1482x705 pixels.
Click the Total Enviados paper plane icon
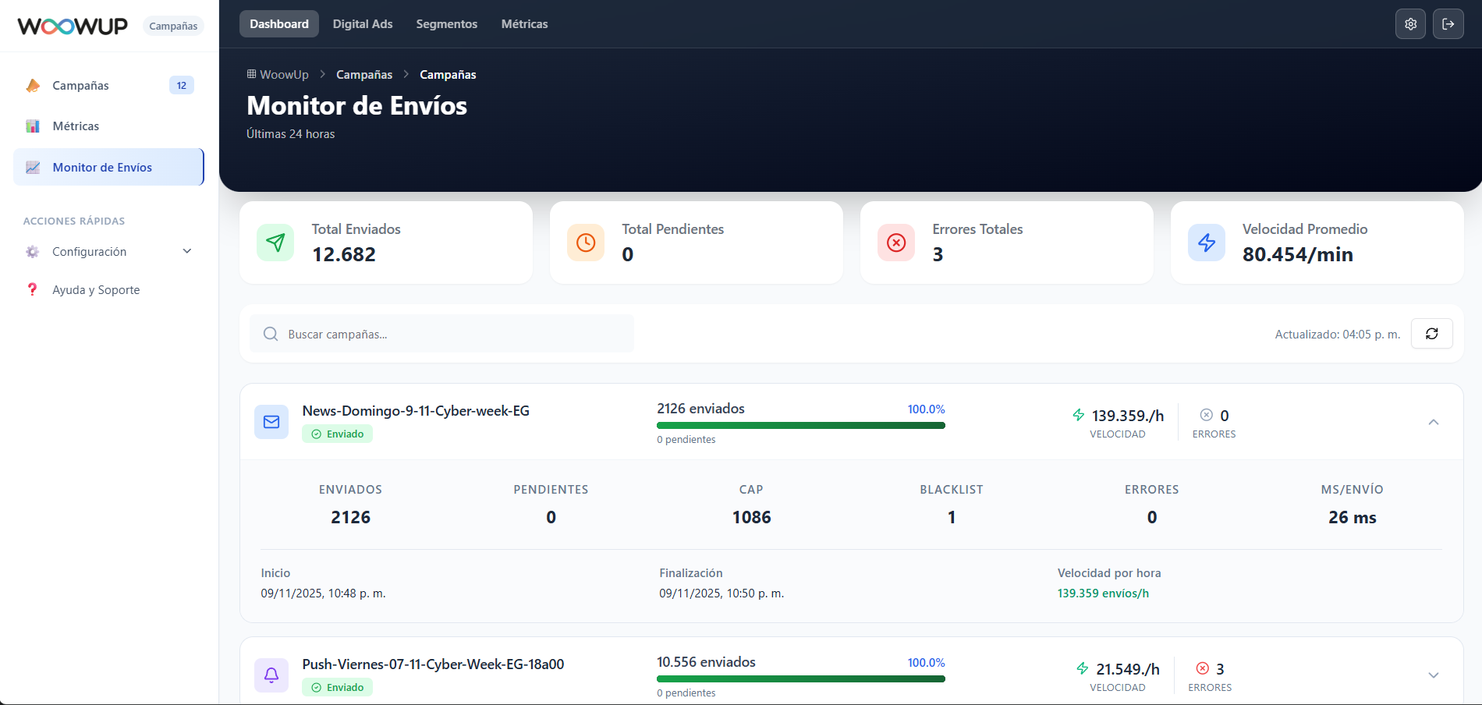pyautogui.click(x=275, y=243)
